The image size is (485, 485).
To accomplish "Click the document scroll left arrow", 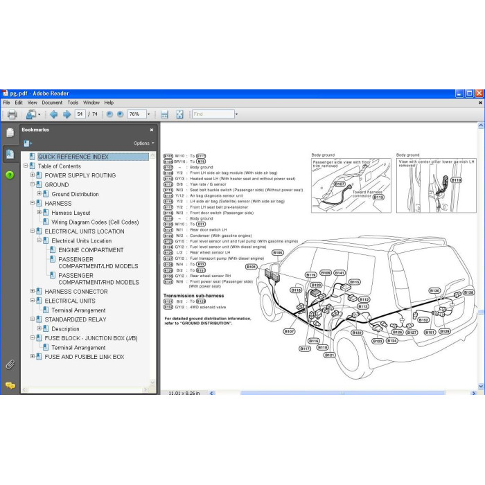I will pos(212,393).
